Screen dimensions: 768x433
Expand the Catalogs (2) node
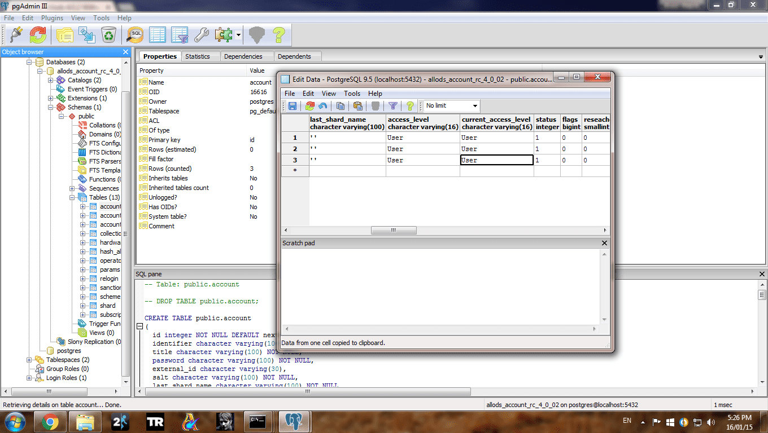pyautogui.click(x=51, y=80)
